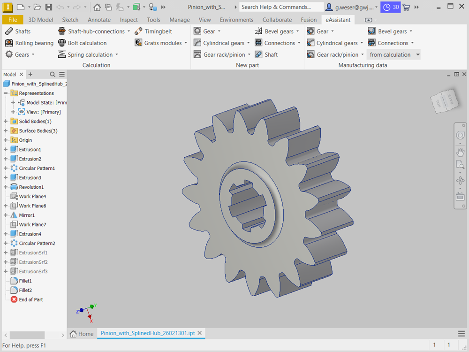
Task: Go to the Home document tab
Action: [x=82, y=334]
